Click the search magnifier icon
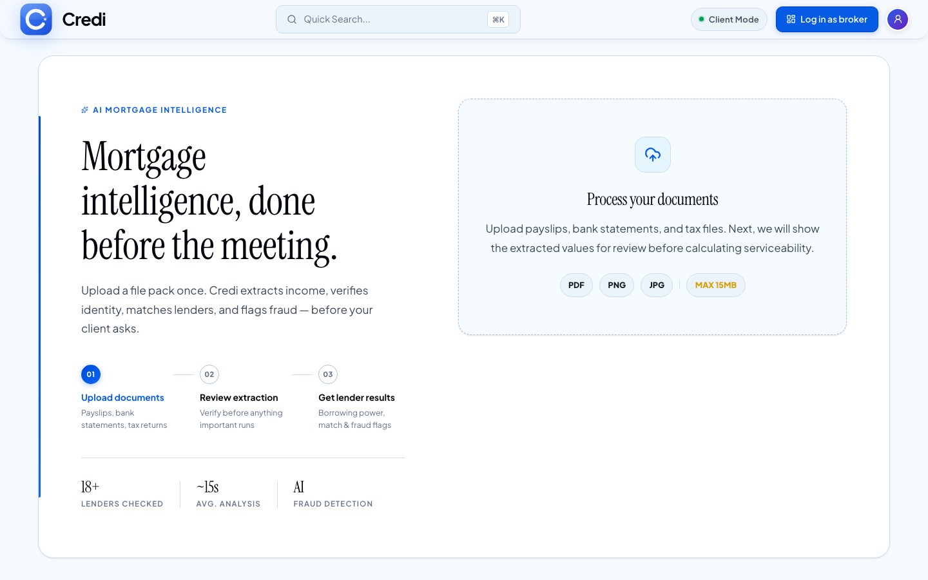Viewport: 928px width, 580px height. pyautogui.click(x=292, y=19)
